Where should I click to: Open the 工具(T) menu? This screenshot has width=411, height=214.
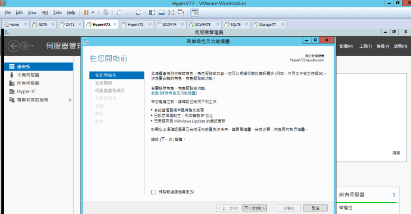click(366, 46)
